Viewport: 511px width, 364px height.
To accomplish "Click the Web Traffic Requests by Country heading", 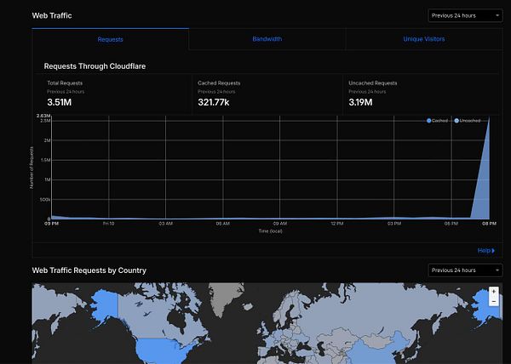I will pos(89,270).
